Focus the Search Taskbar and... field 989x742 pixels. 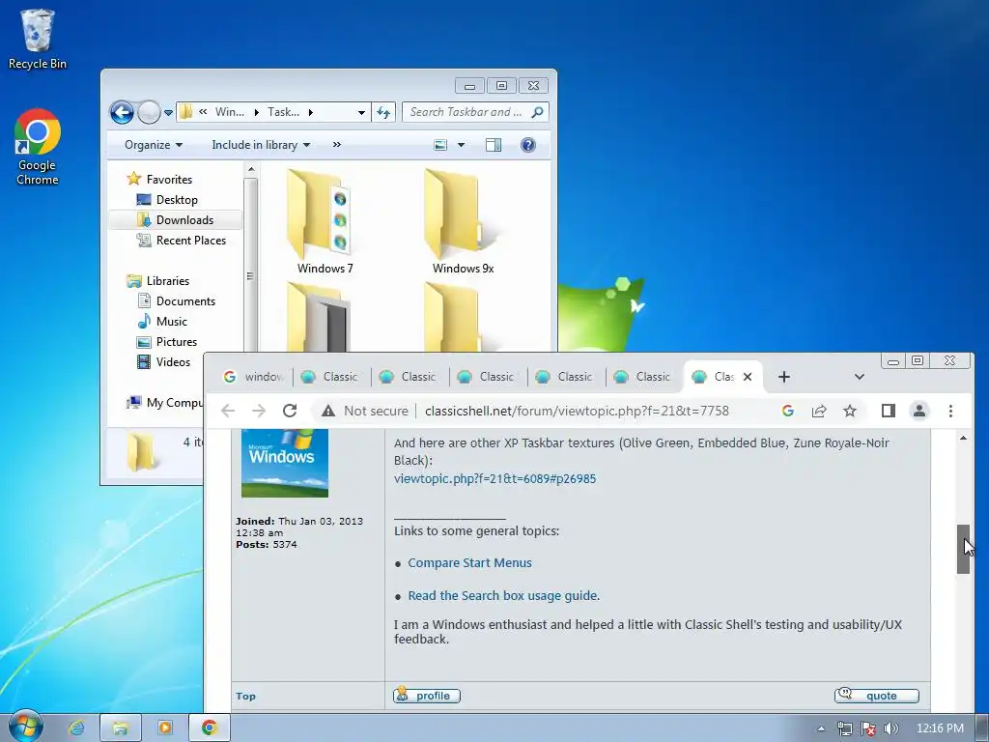coord(475,112)
